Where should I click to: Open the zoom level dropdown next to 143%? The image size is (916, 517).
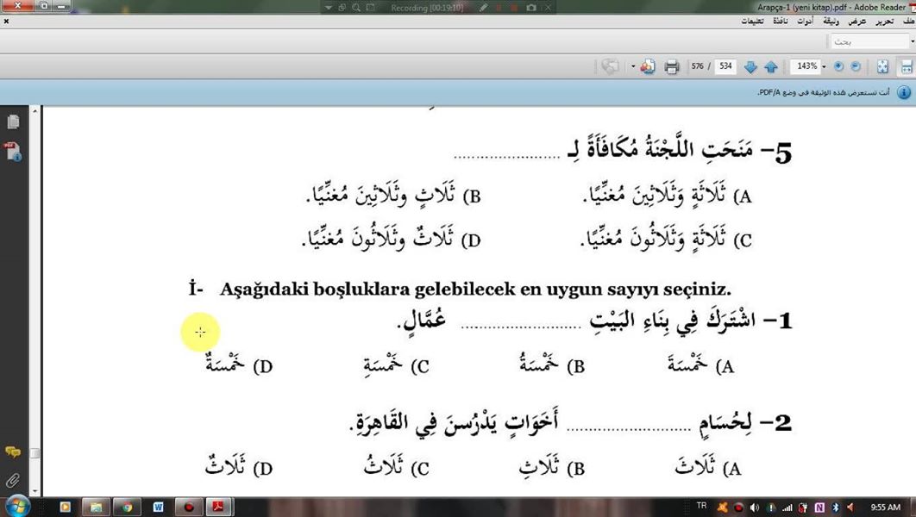coord(824,67)
